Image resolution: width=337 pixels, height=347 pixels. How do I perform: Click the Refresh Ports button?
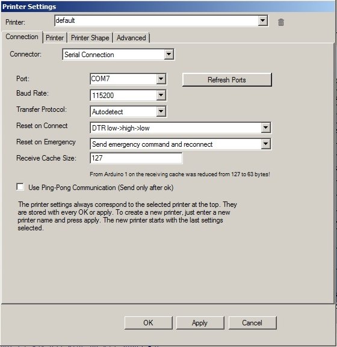[x=227, y=79]
